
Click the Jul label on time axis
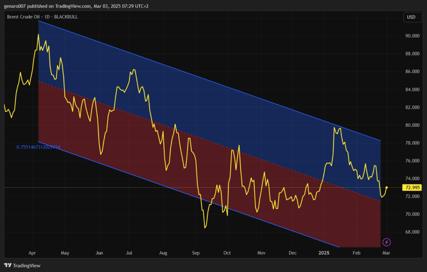point(129,253)
